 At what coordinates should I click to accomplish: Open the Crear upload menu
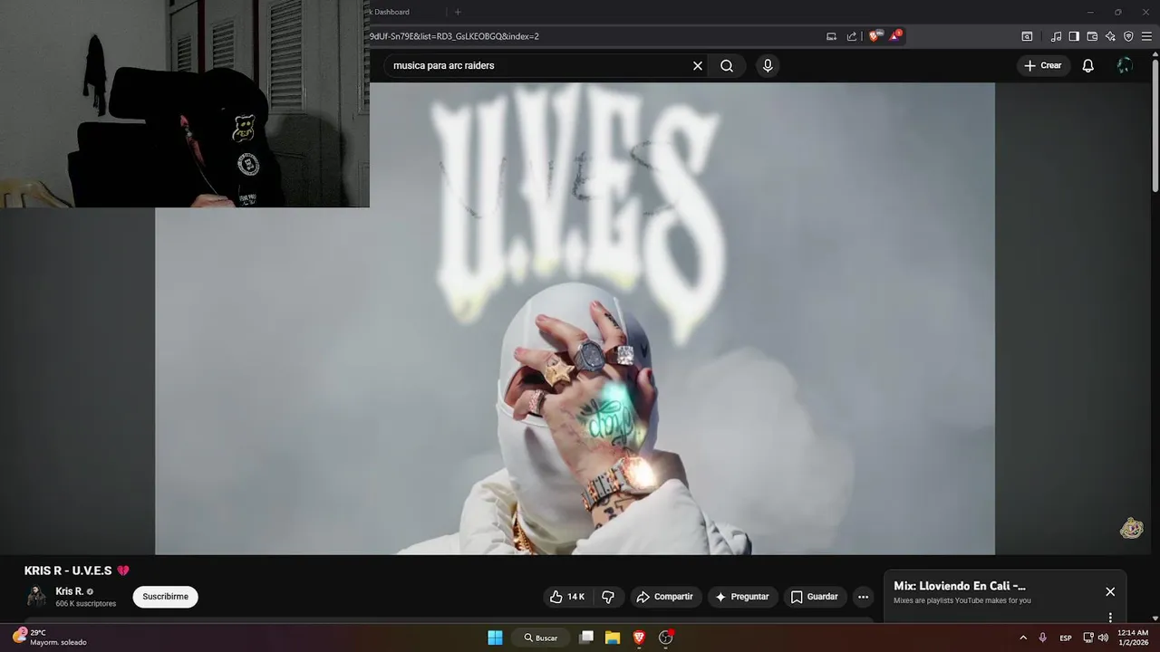1043,65
